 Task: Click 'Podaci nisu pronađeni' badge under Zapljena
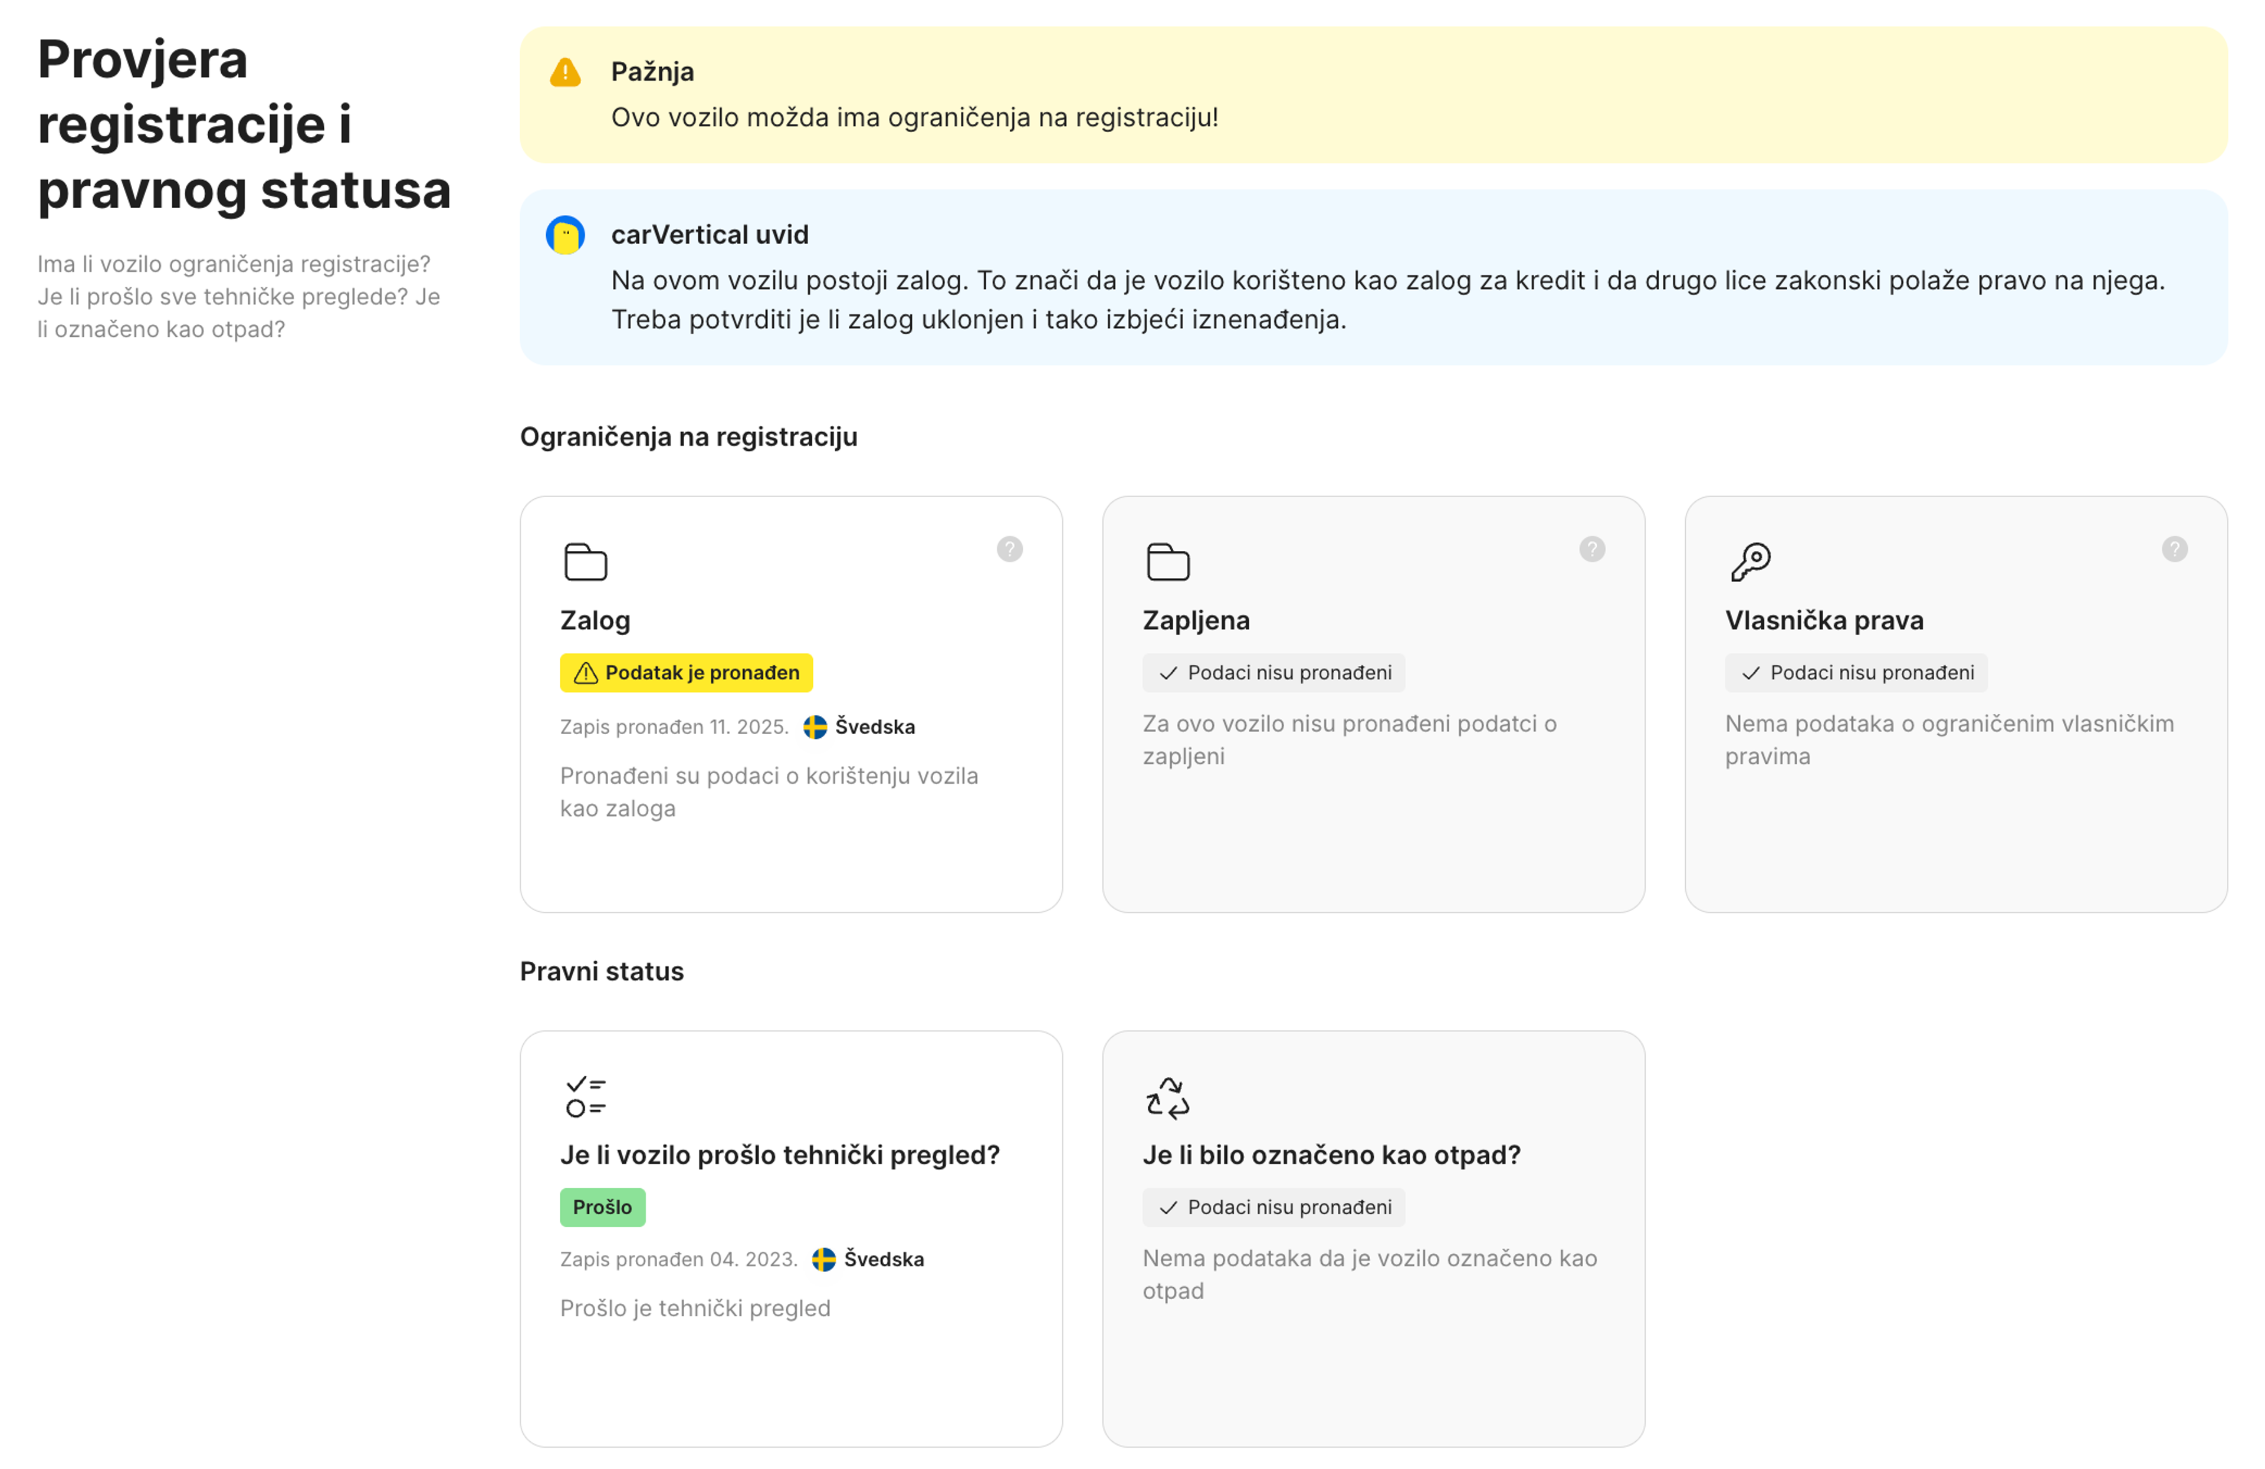(x=1273, y=673)
